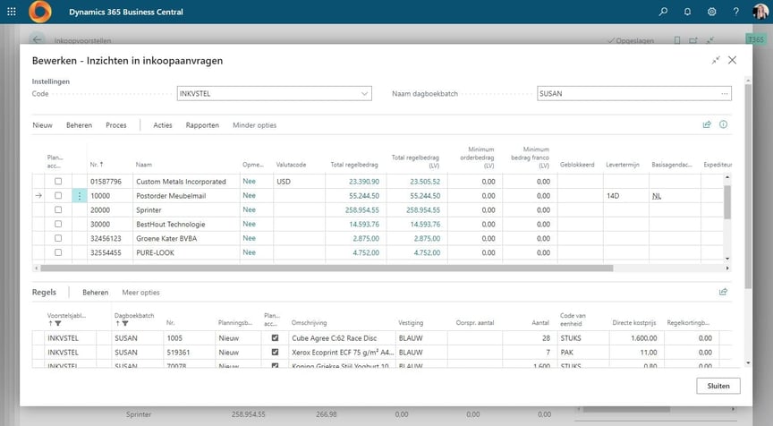This screenshot has height=426, width=773.
Task: Click Nee for BestHout Technologie
Action: (249, 224)
